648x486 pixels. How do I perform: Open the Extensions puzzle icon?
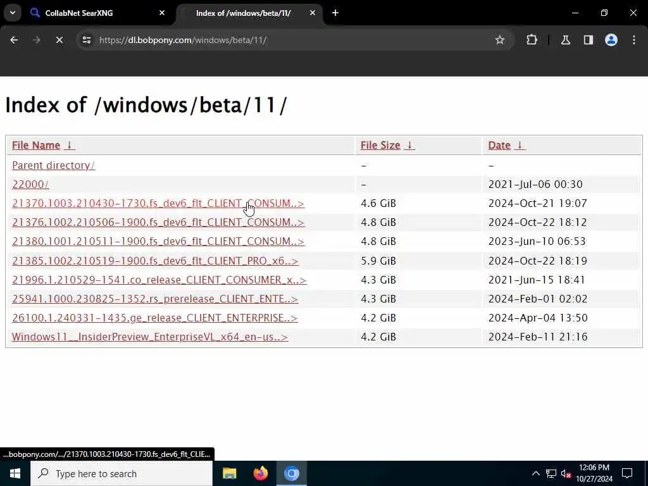point(532,40)
